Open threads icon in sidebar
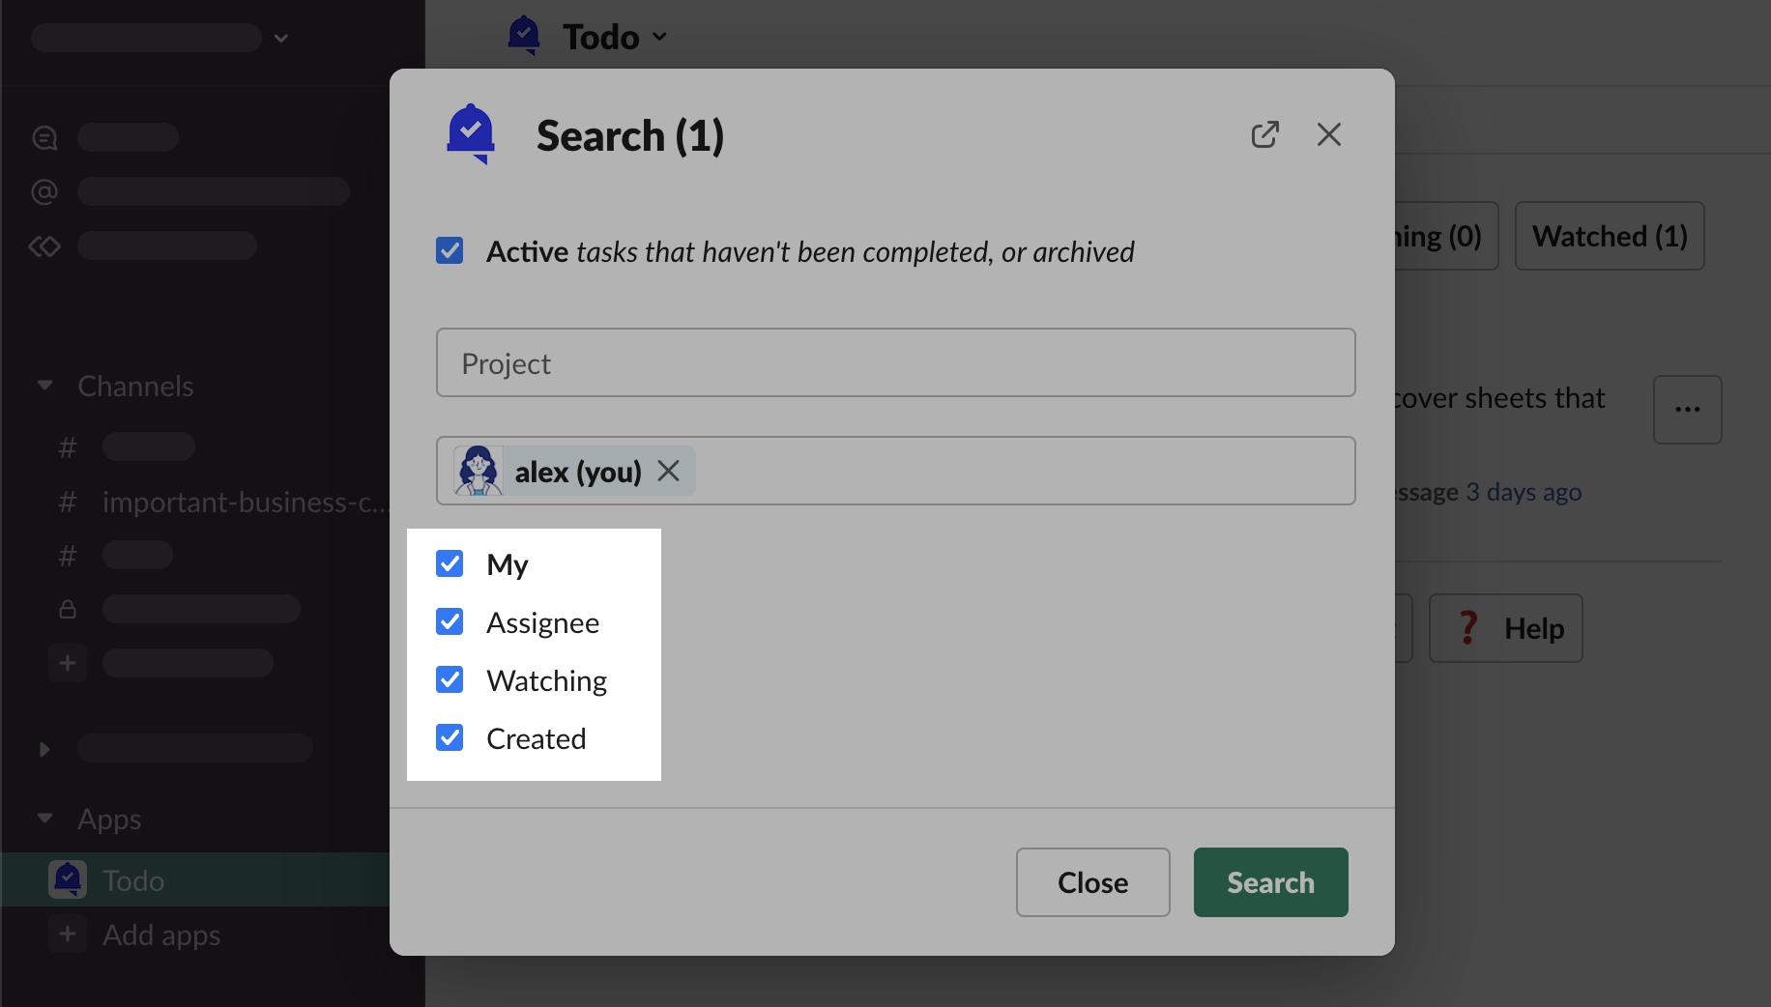This screenshot has width=1771, height=1007. 44,138
